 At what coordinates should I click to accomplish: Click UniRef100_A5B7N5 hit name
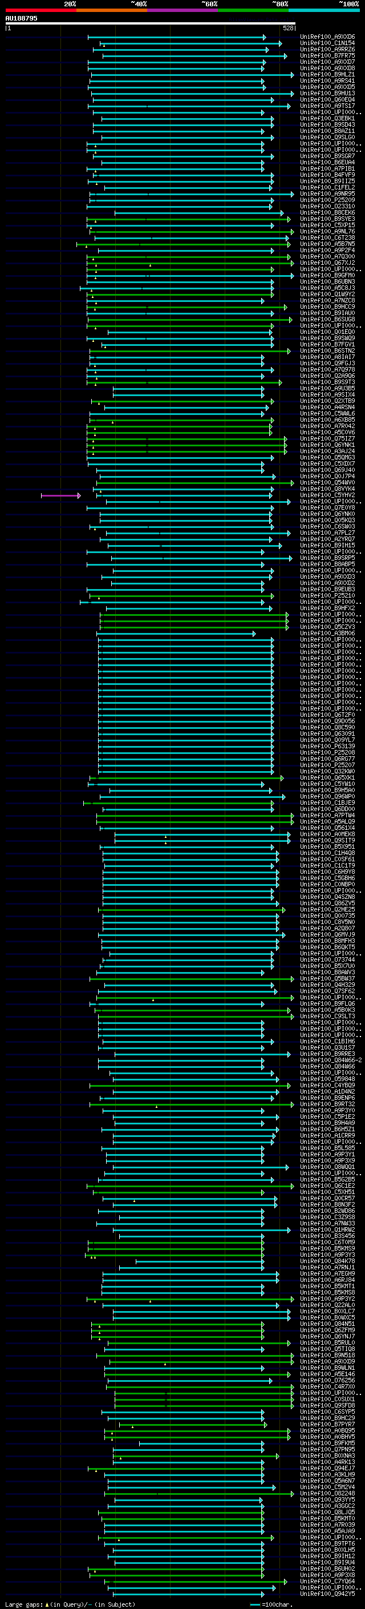tap(327, 244)
